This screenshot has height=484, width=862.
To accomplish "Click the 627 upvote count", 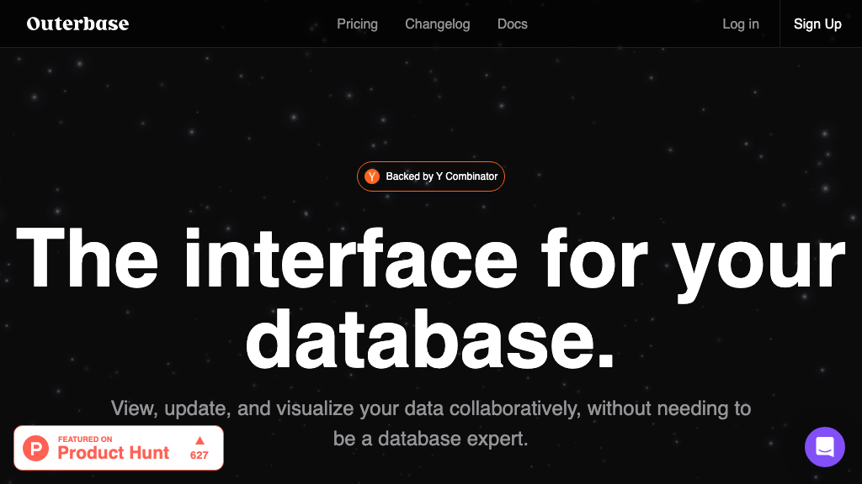I will click(x=200, y=455).
